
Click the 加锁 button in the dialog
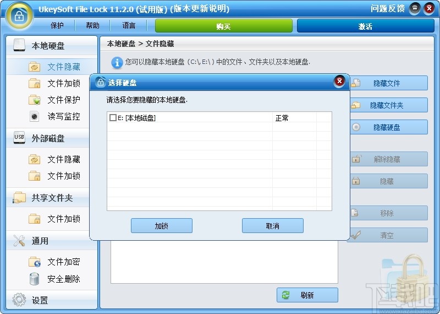coord(162,226)
